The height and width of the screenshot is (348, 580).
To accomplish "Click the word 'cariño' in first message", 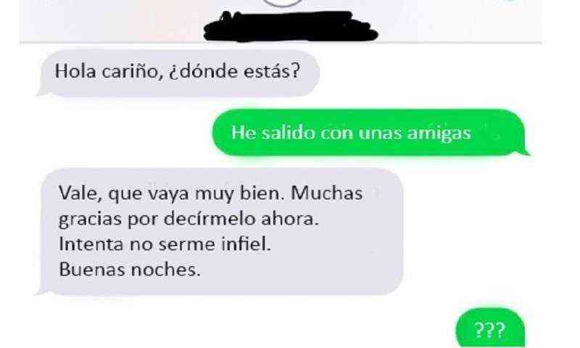I will click(x=132, y=71).
